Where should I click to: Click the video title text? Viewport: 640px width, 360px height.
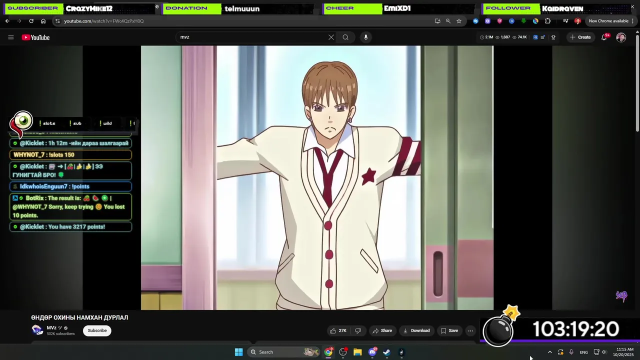coord(79,317)
